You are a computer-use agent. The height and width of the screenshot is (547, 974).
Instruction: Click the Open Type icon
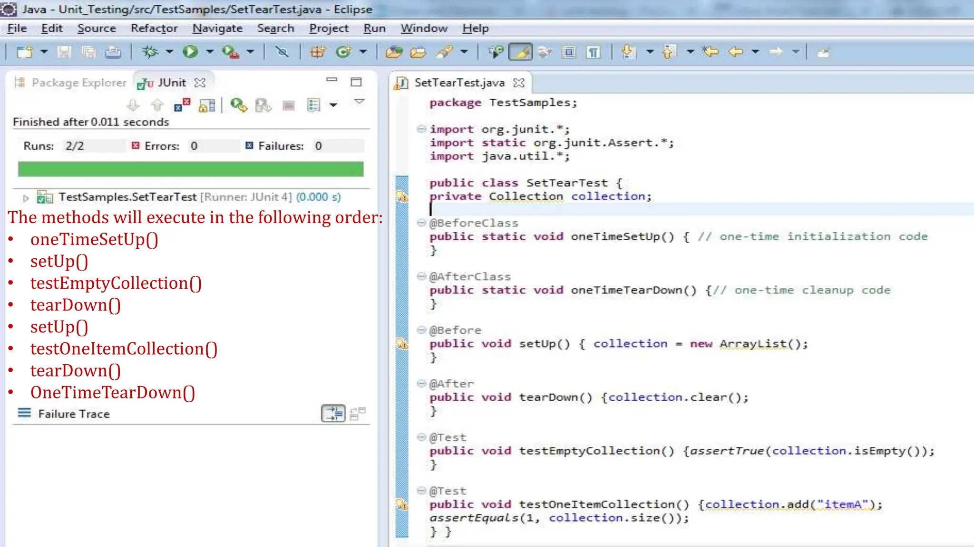[x=394, y=51]
